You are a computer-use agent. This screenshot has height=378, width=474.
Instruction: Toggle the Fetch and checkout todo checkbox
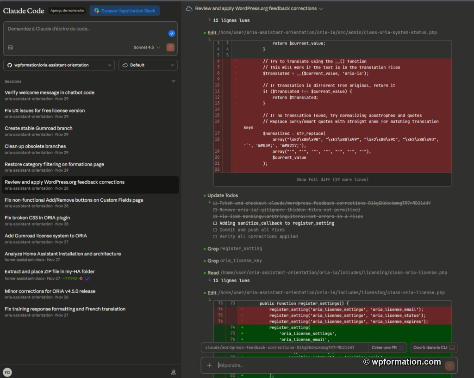[215, 204]
